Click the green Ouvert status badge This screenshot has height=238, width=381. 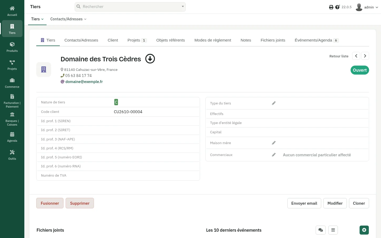tap(360, 70)
